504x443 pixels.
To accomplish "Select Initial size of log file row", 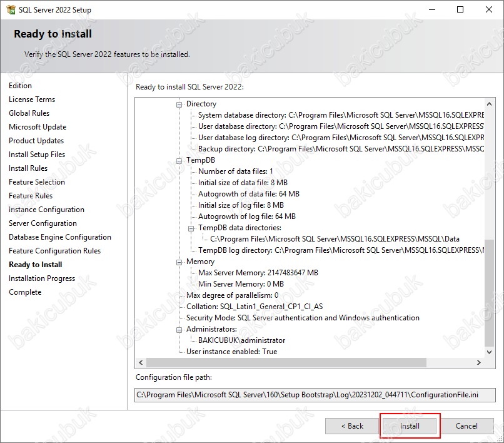I will click(241, 205).
